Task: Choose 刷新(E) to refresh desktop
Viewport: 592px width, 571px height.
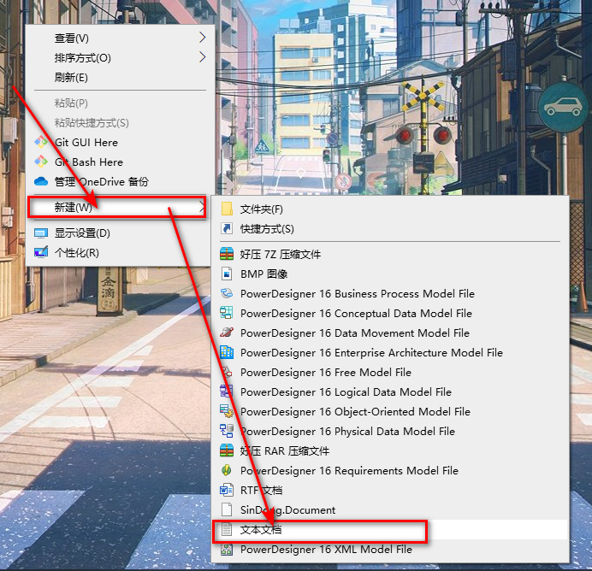Action: coord(120,77)
